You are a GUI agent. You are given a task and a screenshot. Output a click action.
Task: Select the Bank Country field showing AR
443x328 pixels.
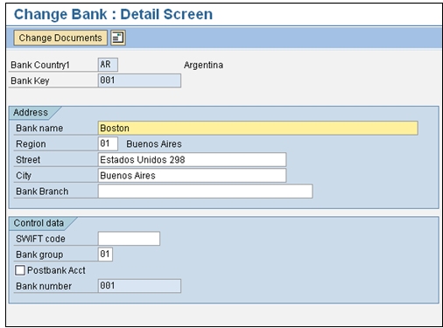pyautogui.click(x=108, y=65)
